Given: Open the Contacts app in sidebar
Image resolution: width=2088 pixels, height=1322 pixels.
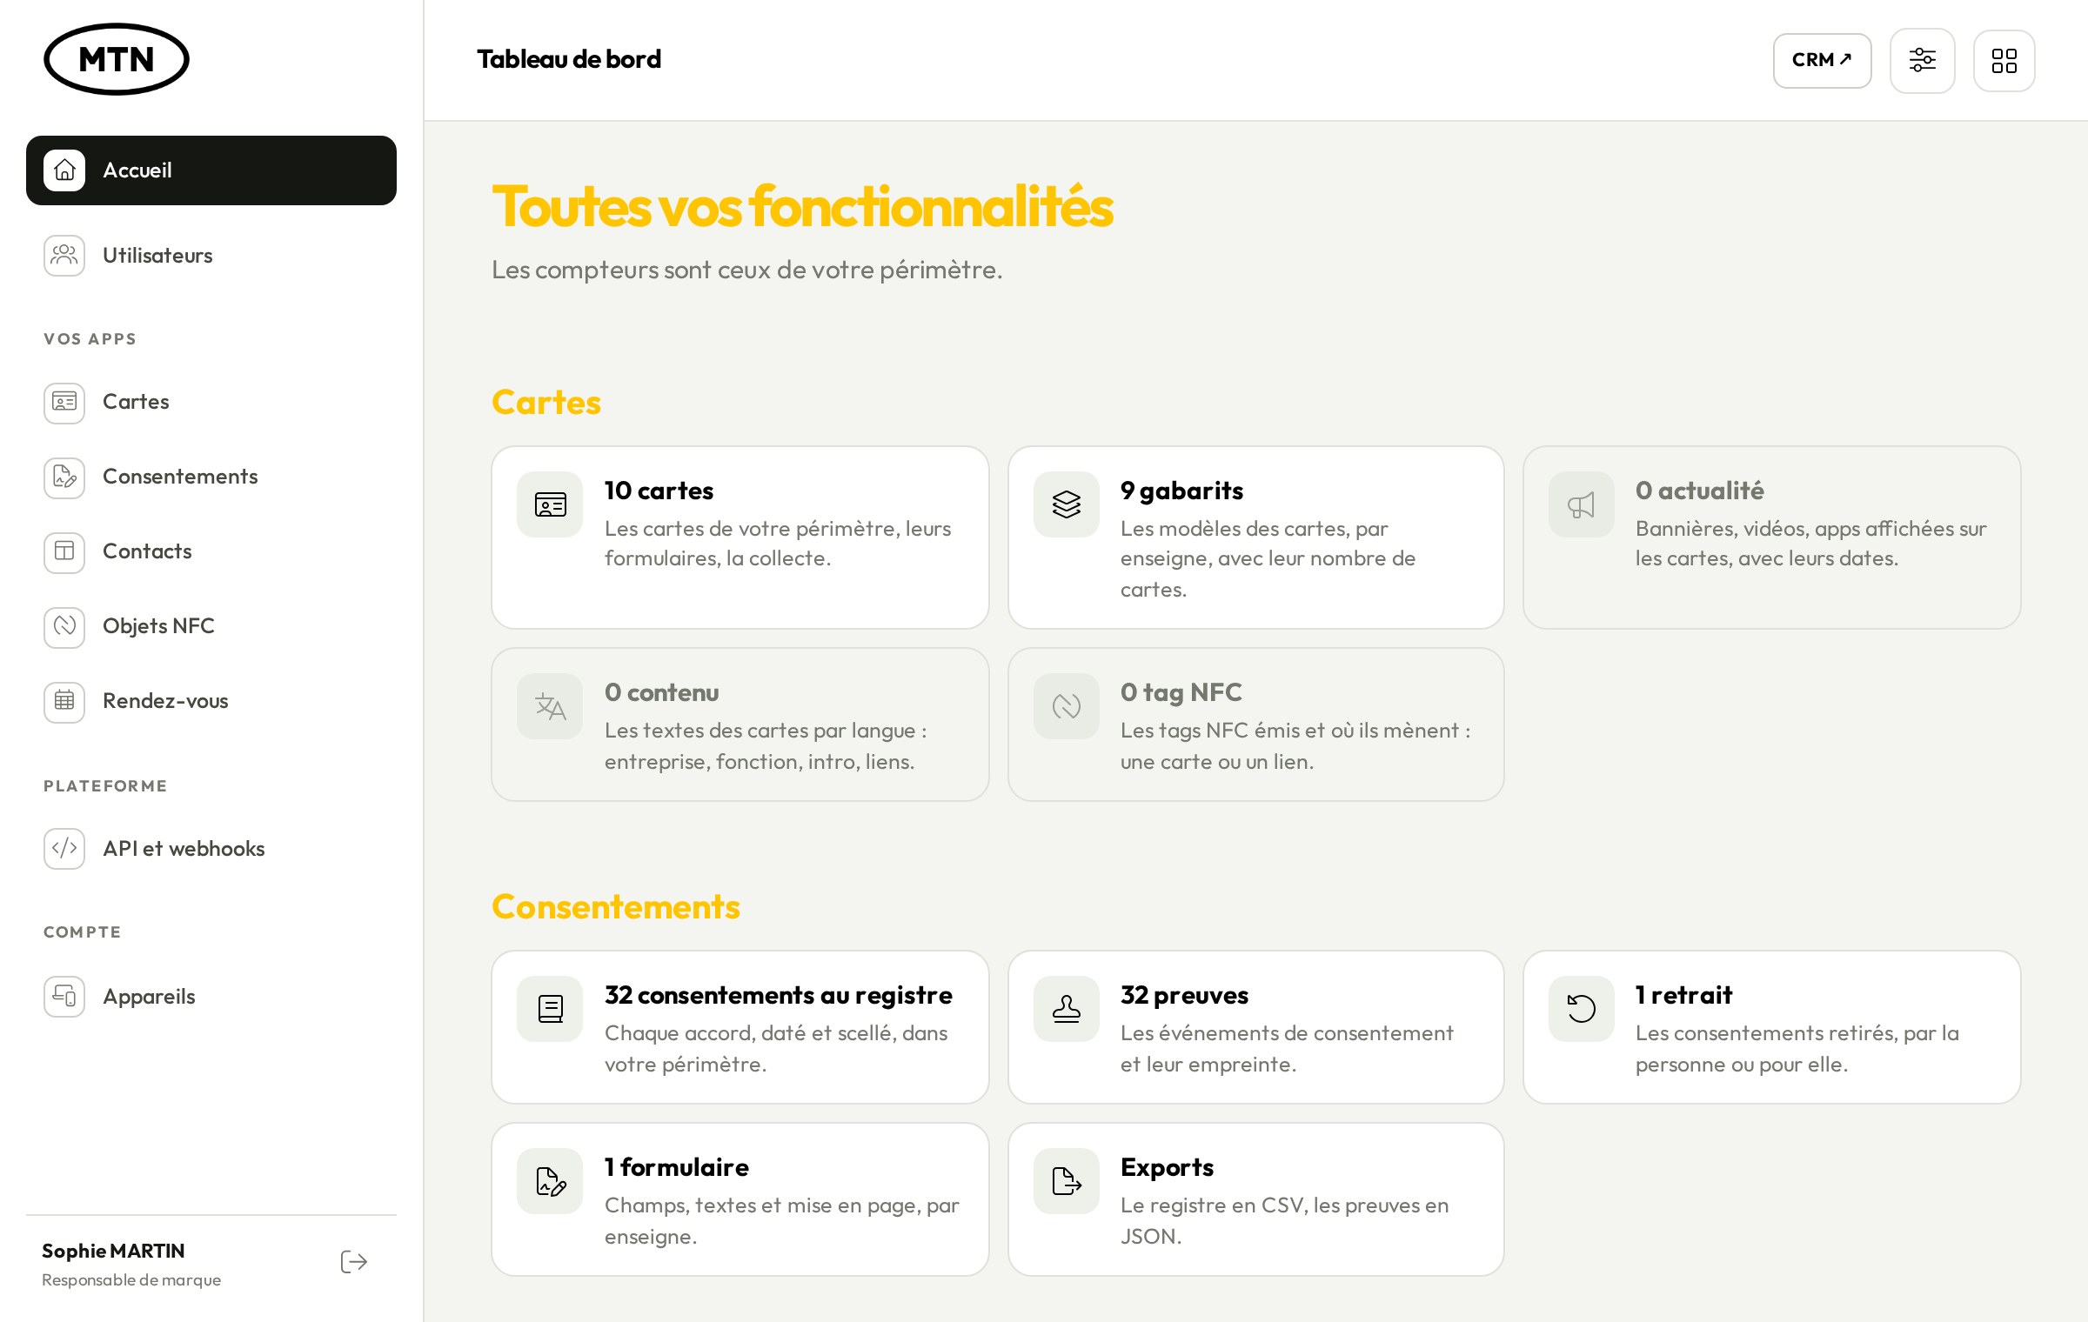Looking at the screenshot, I should click(211, 551).
